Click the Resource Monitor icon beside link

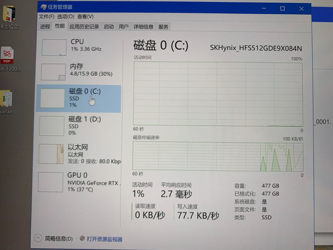pyautogui.click(x=82, y=239)
